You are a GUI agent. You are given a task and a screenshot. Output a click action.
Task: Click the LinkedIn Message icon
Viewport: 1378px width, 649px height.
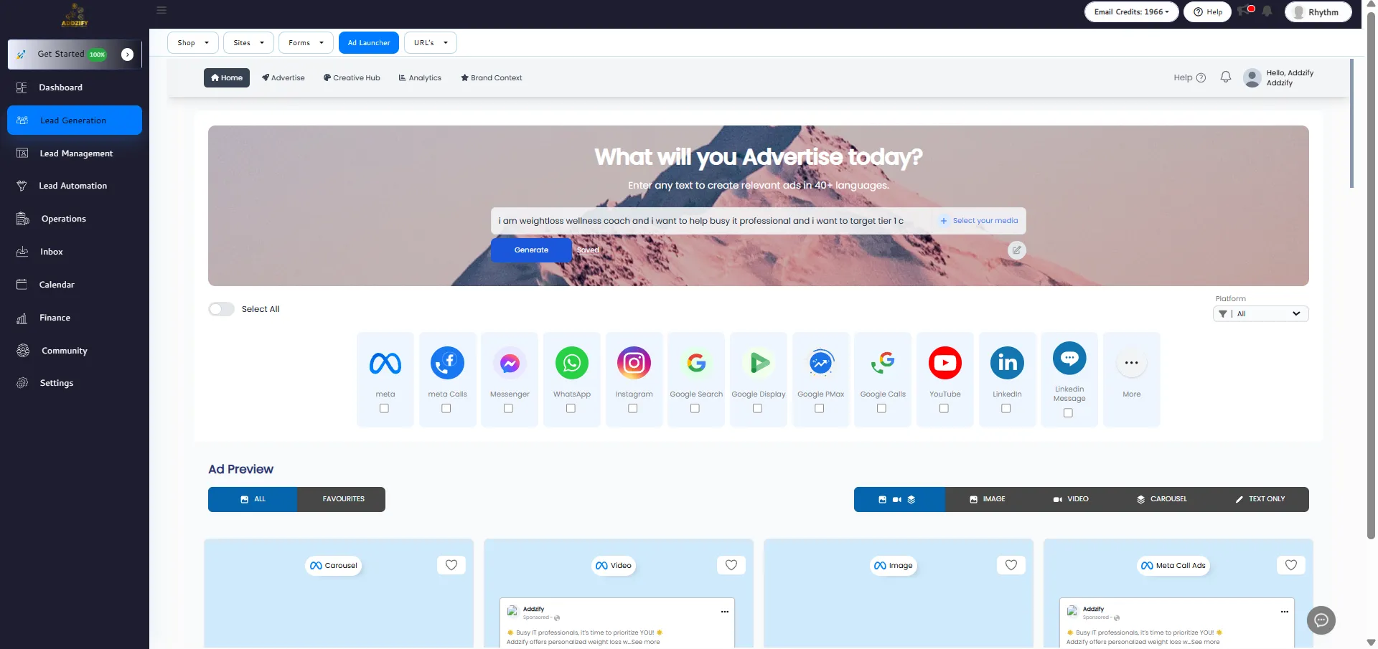pyautogui.click(x=1069, y=359)
